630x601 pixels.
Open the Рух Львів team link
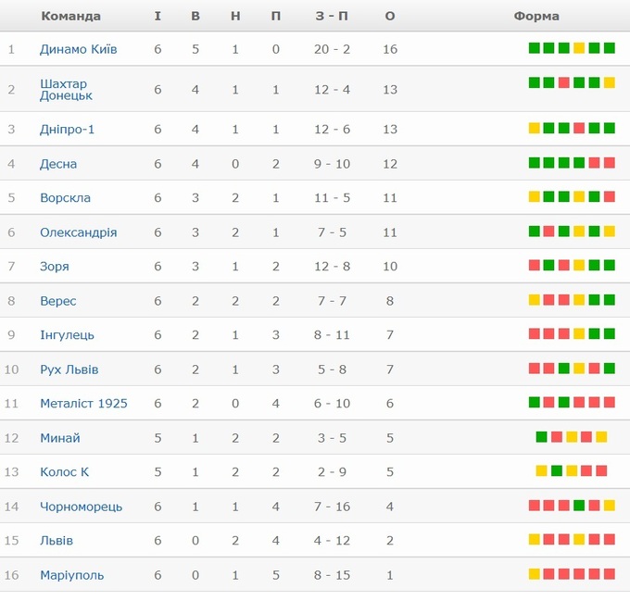tap(69, 369)
